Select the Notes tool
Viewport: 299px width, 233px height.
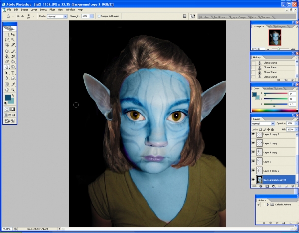pos(7,84)
